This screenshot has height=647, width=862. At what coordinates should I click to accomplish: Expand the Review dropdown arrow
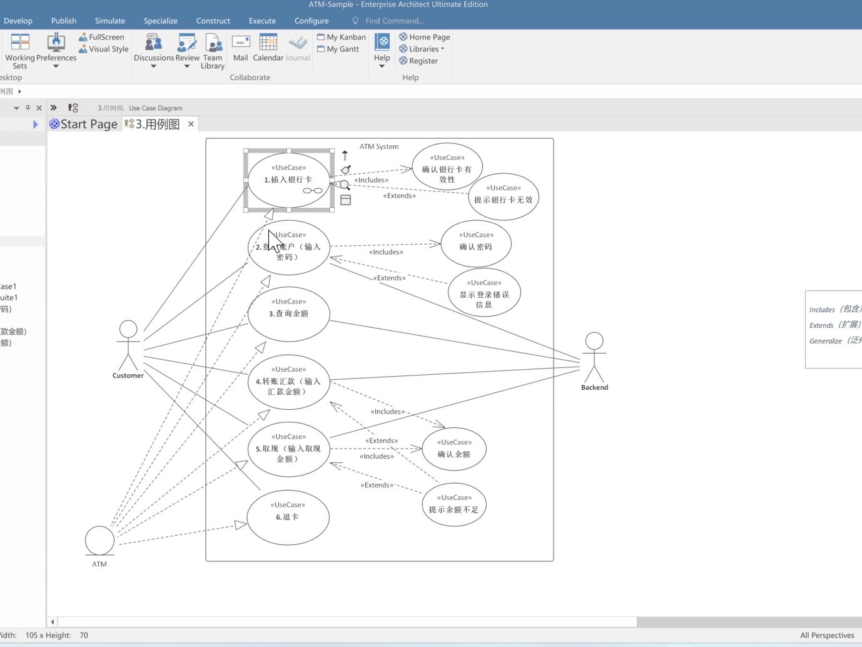187,66
